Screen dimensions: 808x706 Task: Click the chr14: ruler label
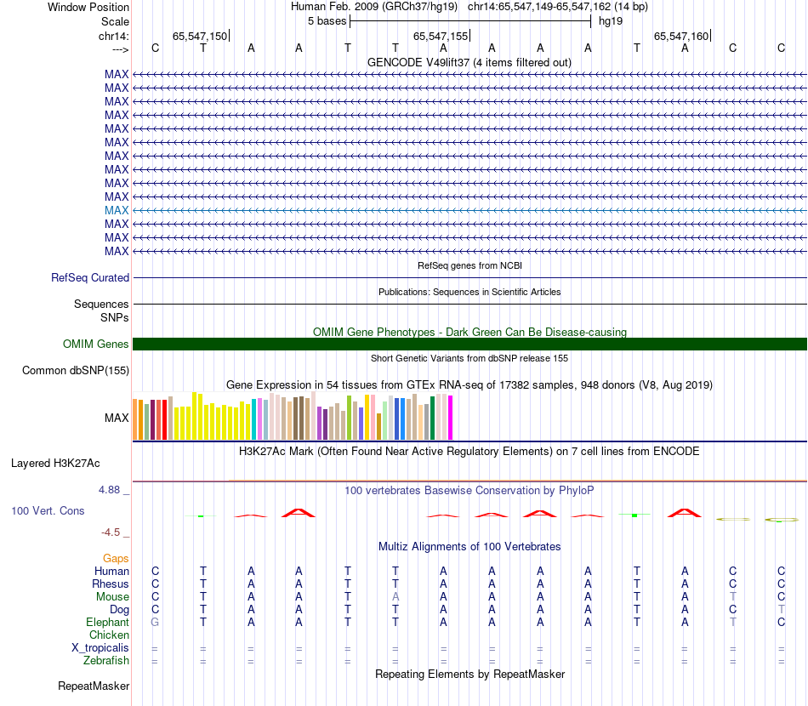113,36
